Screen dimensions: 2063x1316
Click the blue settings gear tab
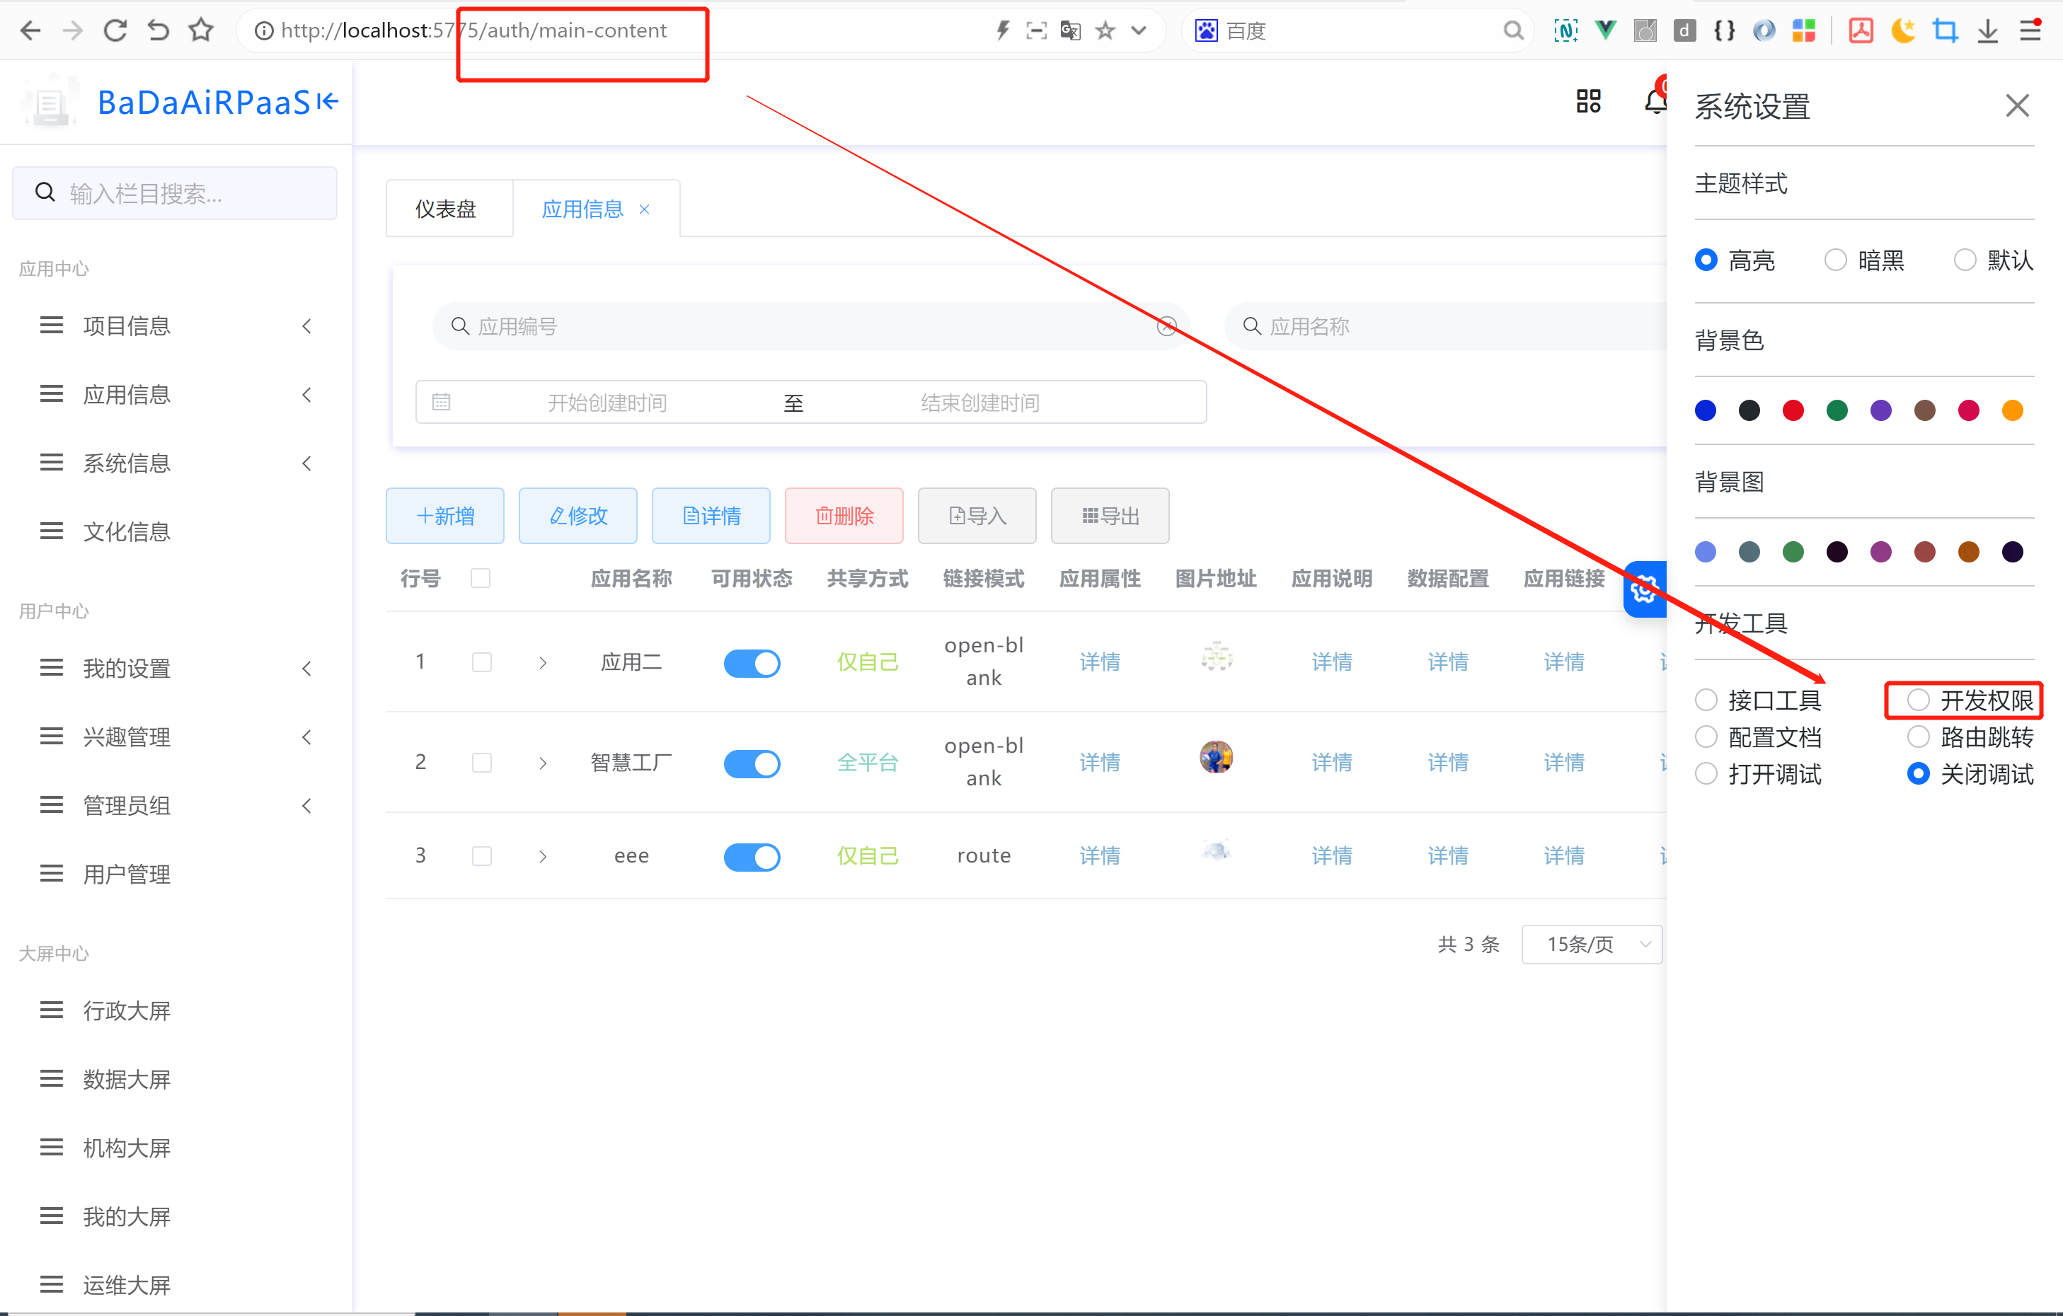tap(1645, 589)
